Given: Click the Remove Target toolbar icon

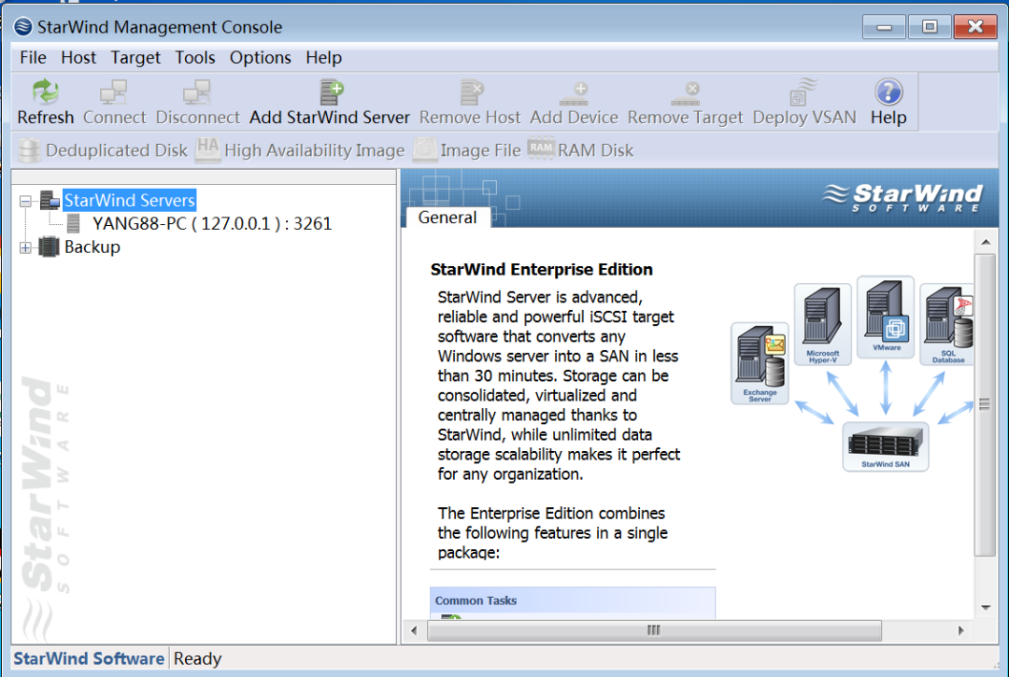Looking at the screenshot, I should [x=686, y=94].
